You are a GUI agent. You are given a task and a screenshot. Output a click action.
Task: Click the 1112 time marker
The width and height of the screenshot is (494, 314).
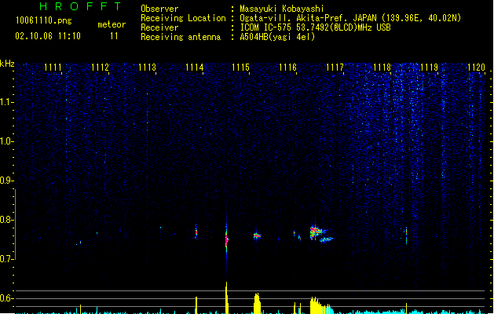coord(100,68)
